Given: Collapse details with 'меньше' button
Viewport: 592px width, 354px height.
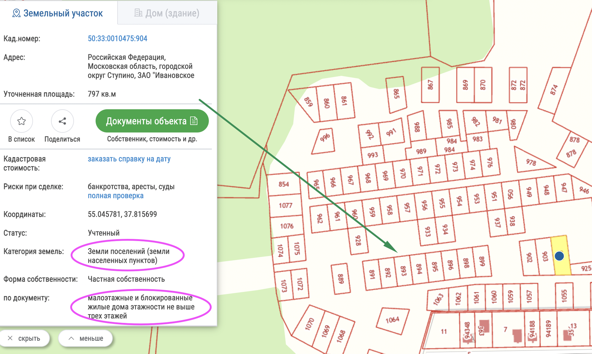Looking at the screenshot, I should pyautogui.click(x=85, y=338).
